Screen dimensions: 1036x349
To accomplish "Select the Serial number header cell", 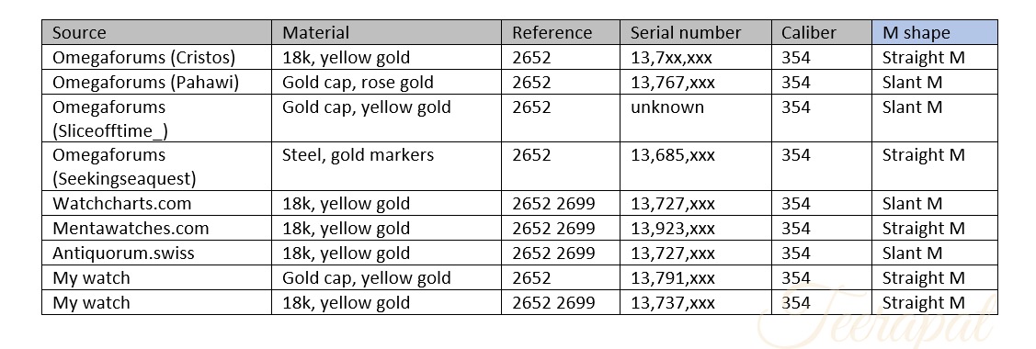I will 695,32.
